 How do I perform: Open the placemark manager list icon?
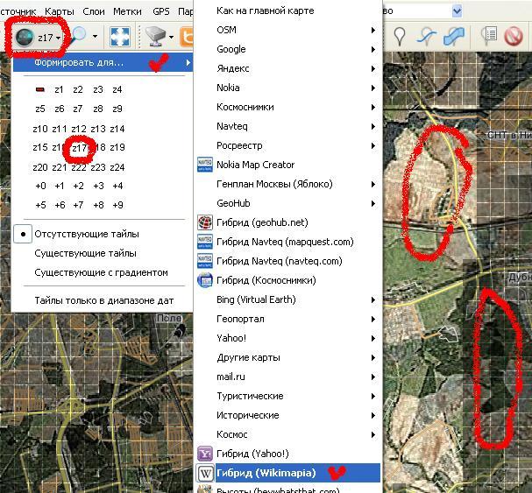[488, 36]
